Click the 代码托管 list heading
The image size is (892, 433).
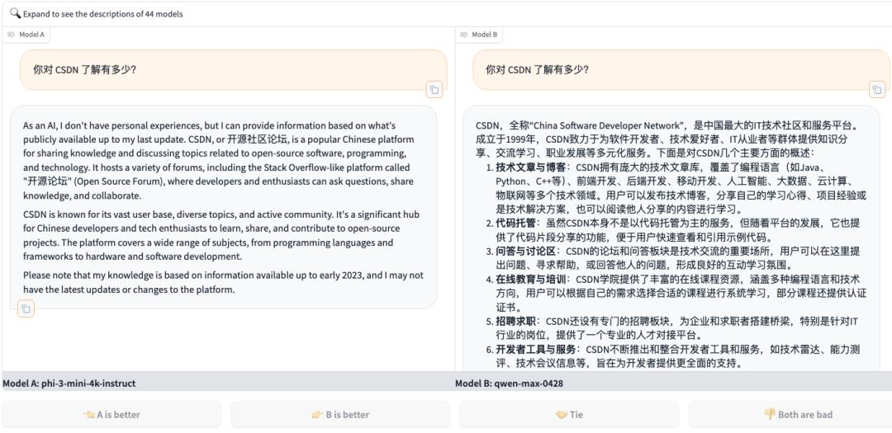pyautogui.click(x=515, y=222)
